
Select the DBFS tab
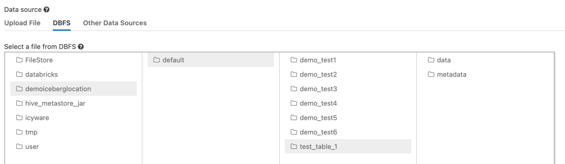(62, 23)
